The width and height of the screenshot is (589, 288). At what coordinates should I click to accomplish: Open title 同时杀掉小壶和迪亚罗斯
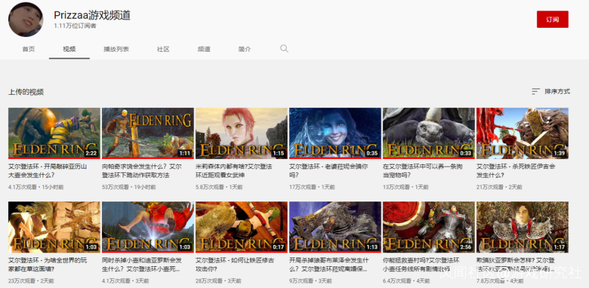142,265
